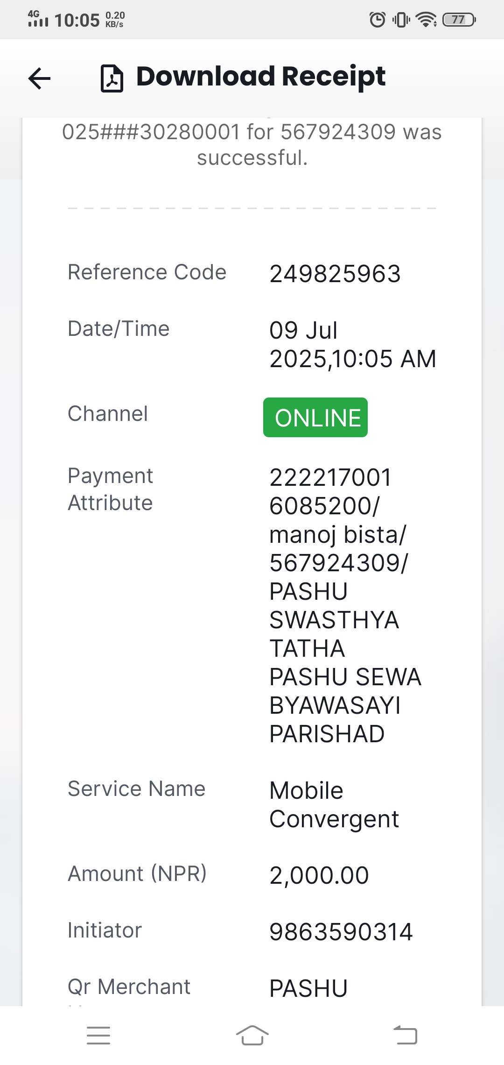This screenshot has width=504, height=1065.
Task: Click the PDF document icon
Action: (x=112, y=78)
